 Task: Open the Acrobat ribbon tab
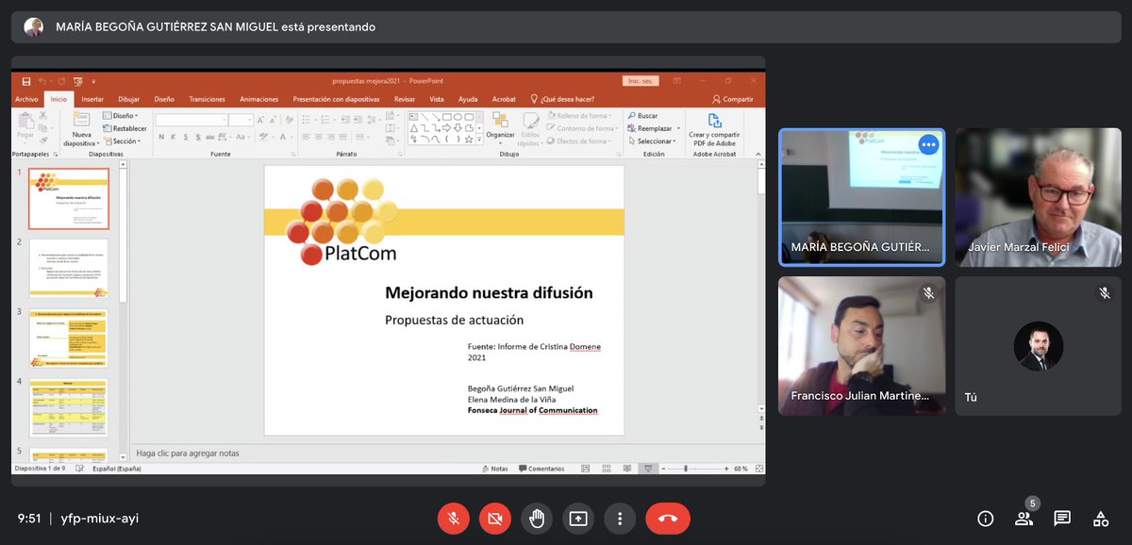coord(504,99)
